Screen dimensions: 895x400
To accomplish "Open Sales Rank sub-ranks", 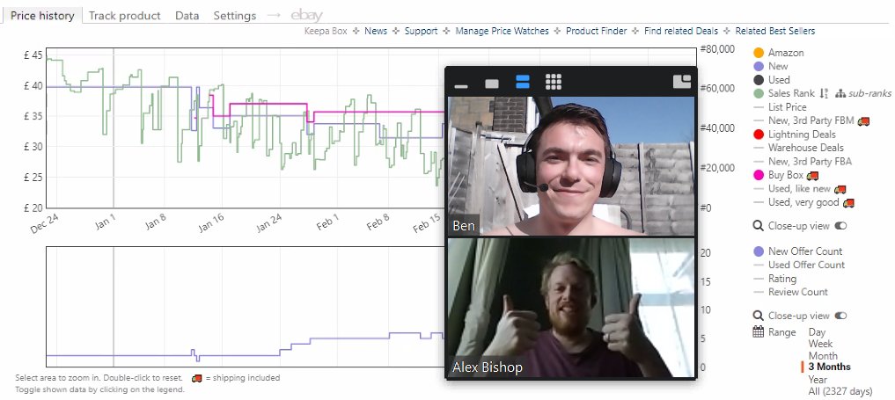I will 863,93.
